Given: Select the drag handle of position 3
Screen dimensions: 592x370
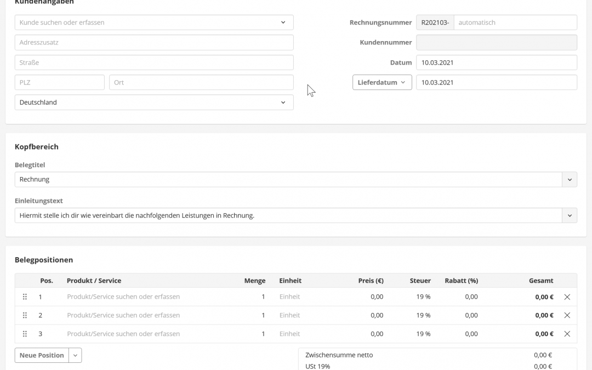Looking at the screenshot, I should 25,334.
